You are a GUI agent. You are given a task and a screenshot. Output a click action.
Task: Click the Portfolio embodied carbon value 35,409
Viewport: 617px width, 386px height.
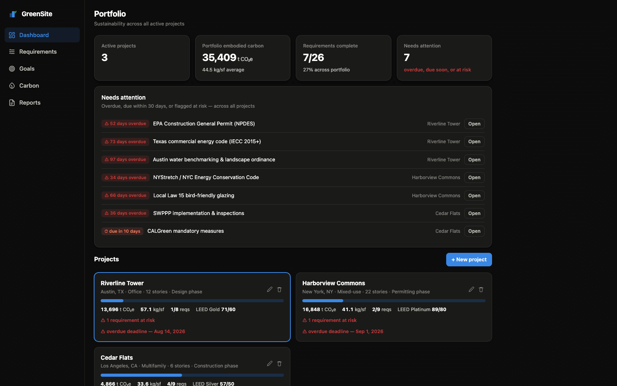(219, 58)
